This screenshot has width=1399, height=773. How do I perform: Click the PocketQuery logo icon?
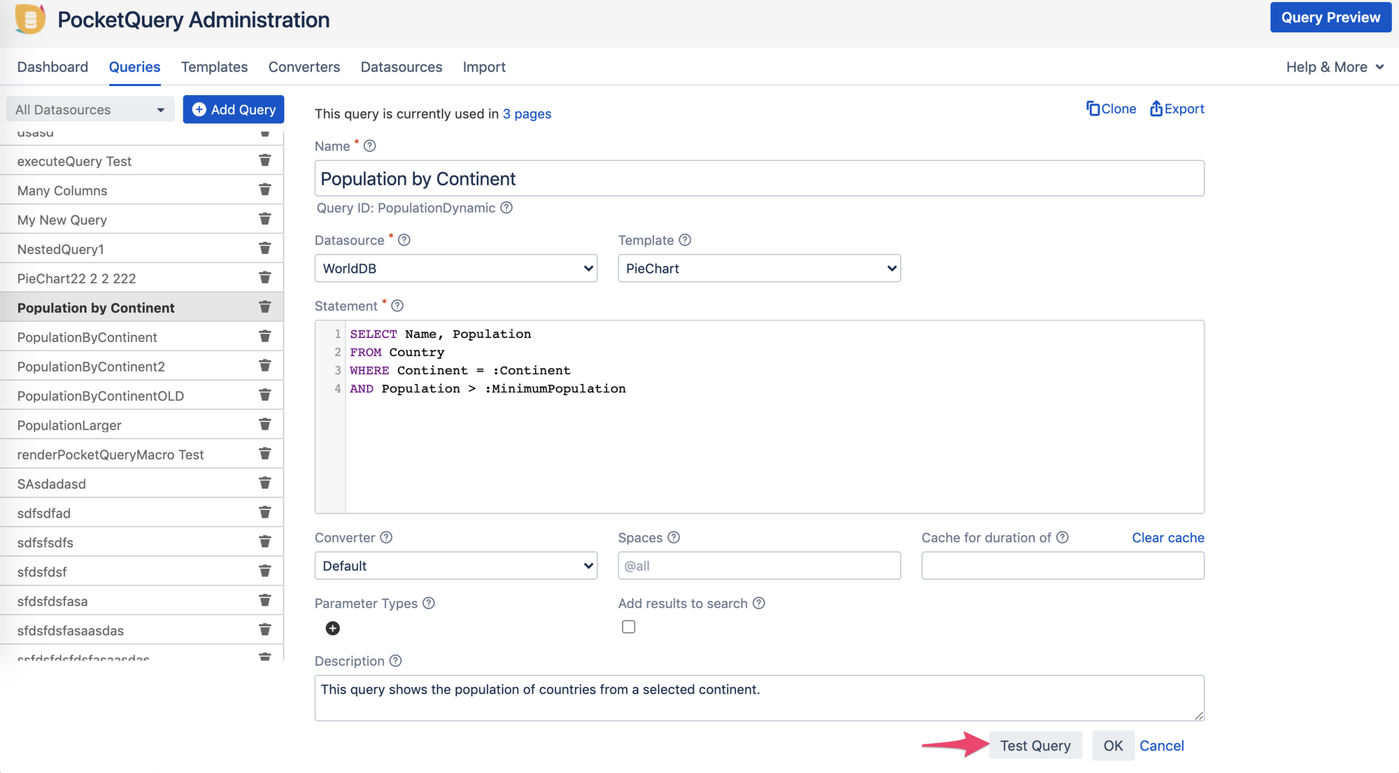[x=30, y=19]
